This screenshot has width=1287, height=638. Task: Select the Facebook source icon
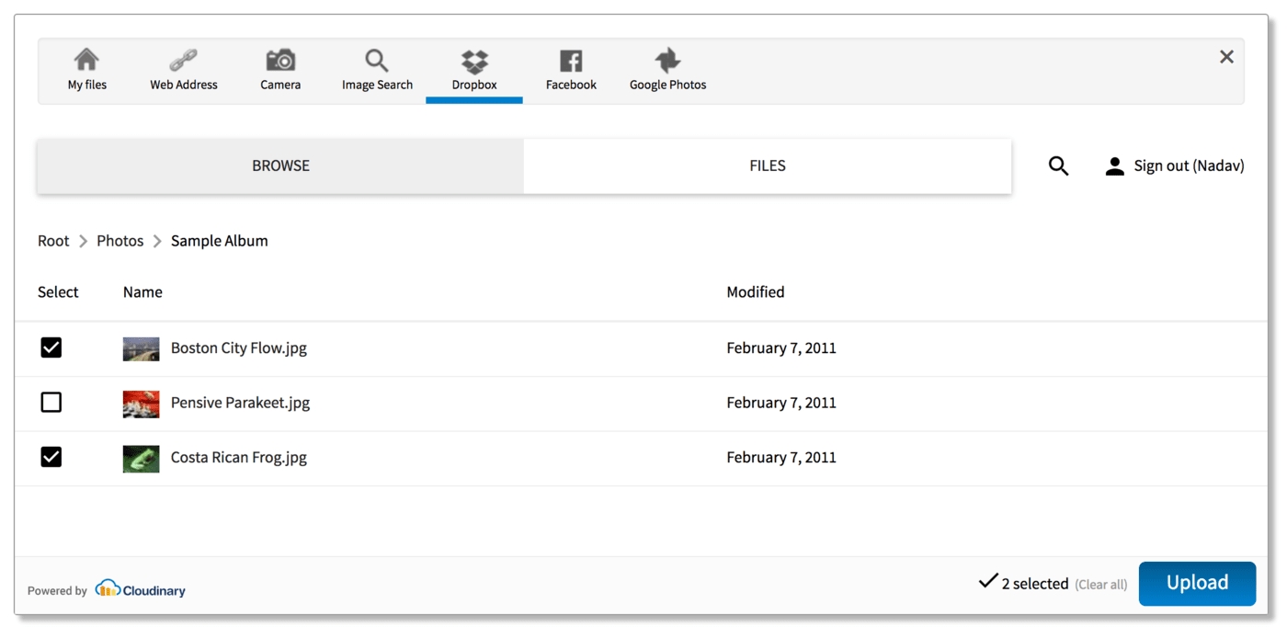coord(571,62)
